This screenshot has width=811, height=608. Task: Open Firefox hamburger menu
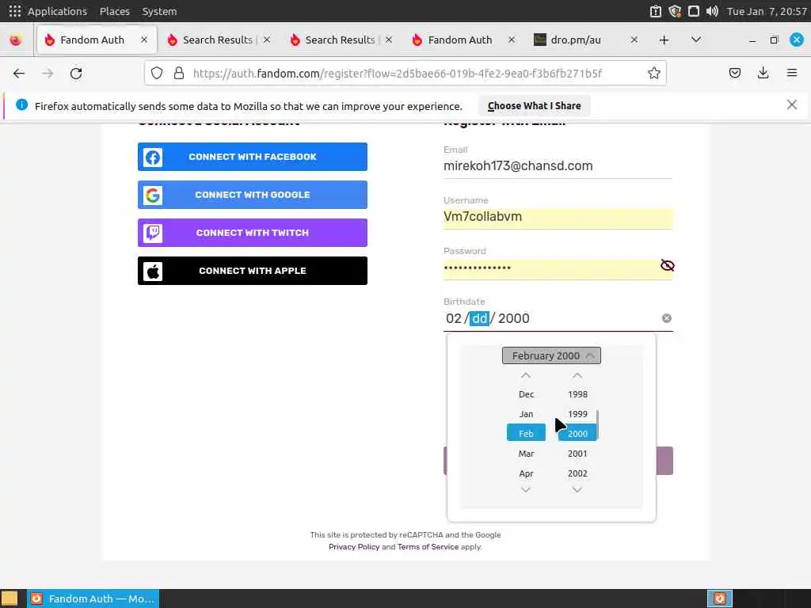791,73
